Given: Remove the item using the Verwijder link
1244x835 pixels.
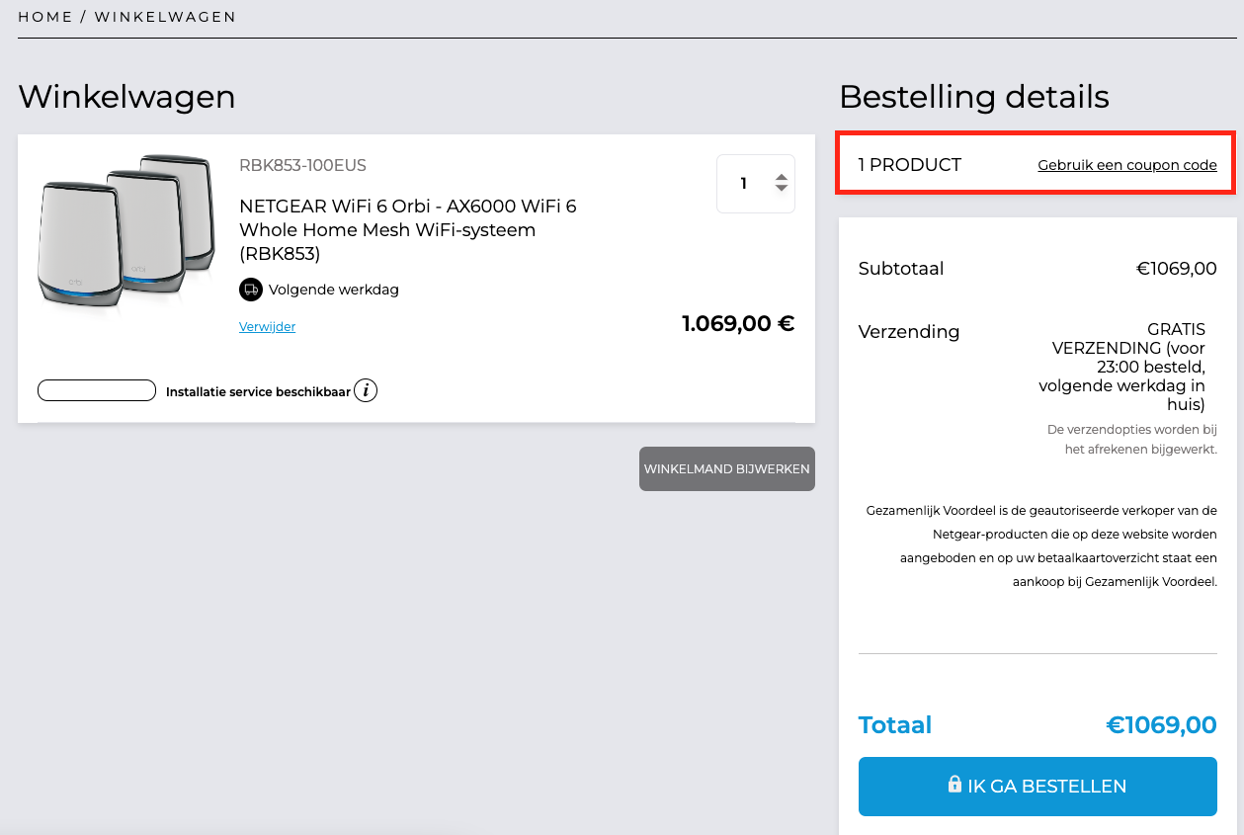Looking at the screenshot, I should (x=267, y=327).
